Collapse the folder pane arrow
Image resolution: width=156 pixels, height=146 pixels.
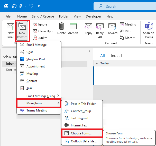89,51
